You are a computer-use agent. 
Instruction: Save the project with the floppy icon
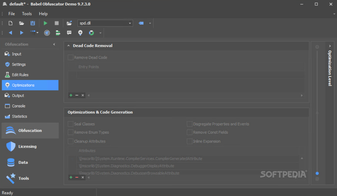[33, 23]
